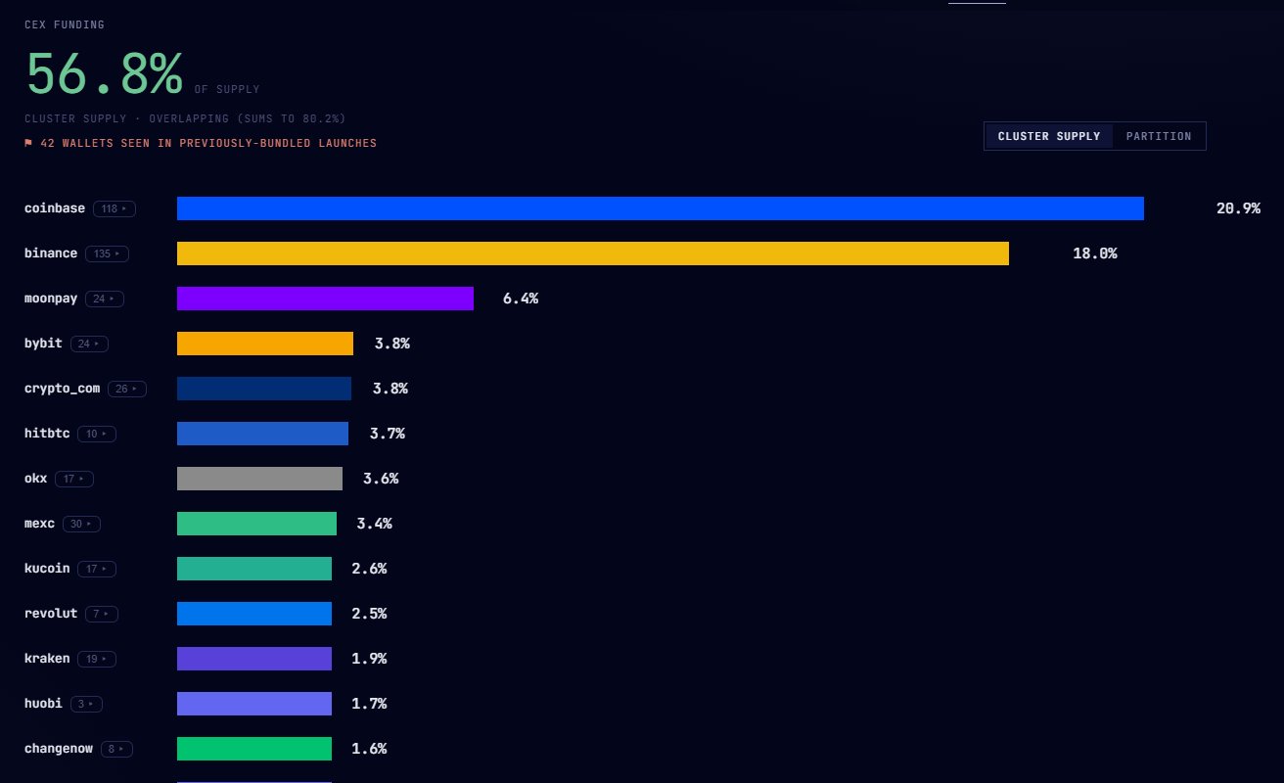
Task: Select the revolut 2.5% value
Action: tap(369, 614)
